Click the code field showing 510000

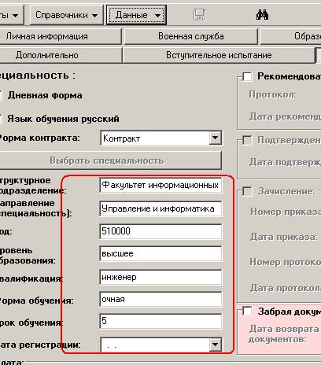(160, 231)
